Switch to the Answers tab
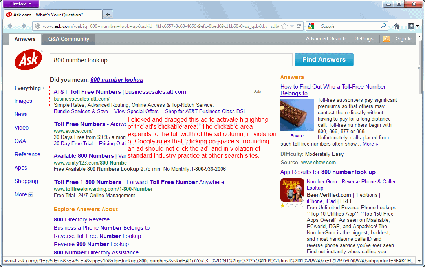Viewport: 425px width, 267px height. pos(25,39)
